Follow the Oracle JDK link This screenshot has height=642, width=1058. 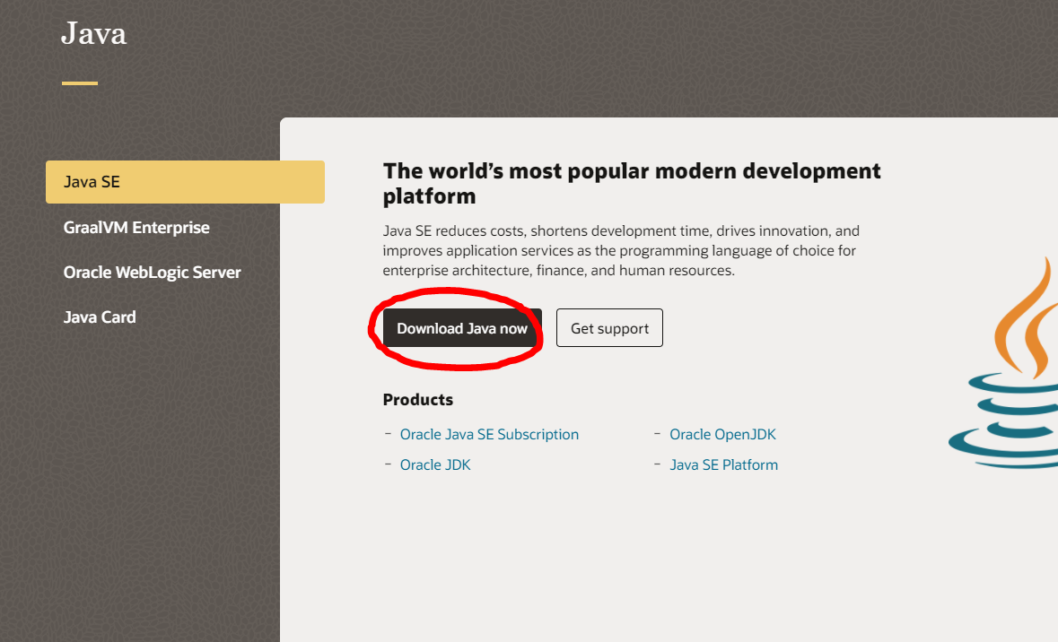click(435, 464)
